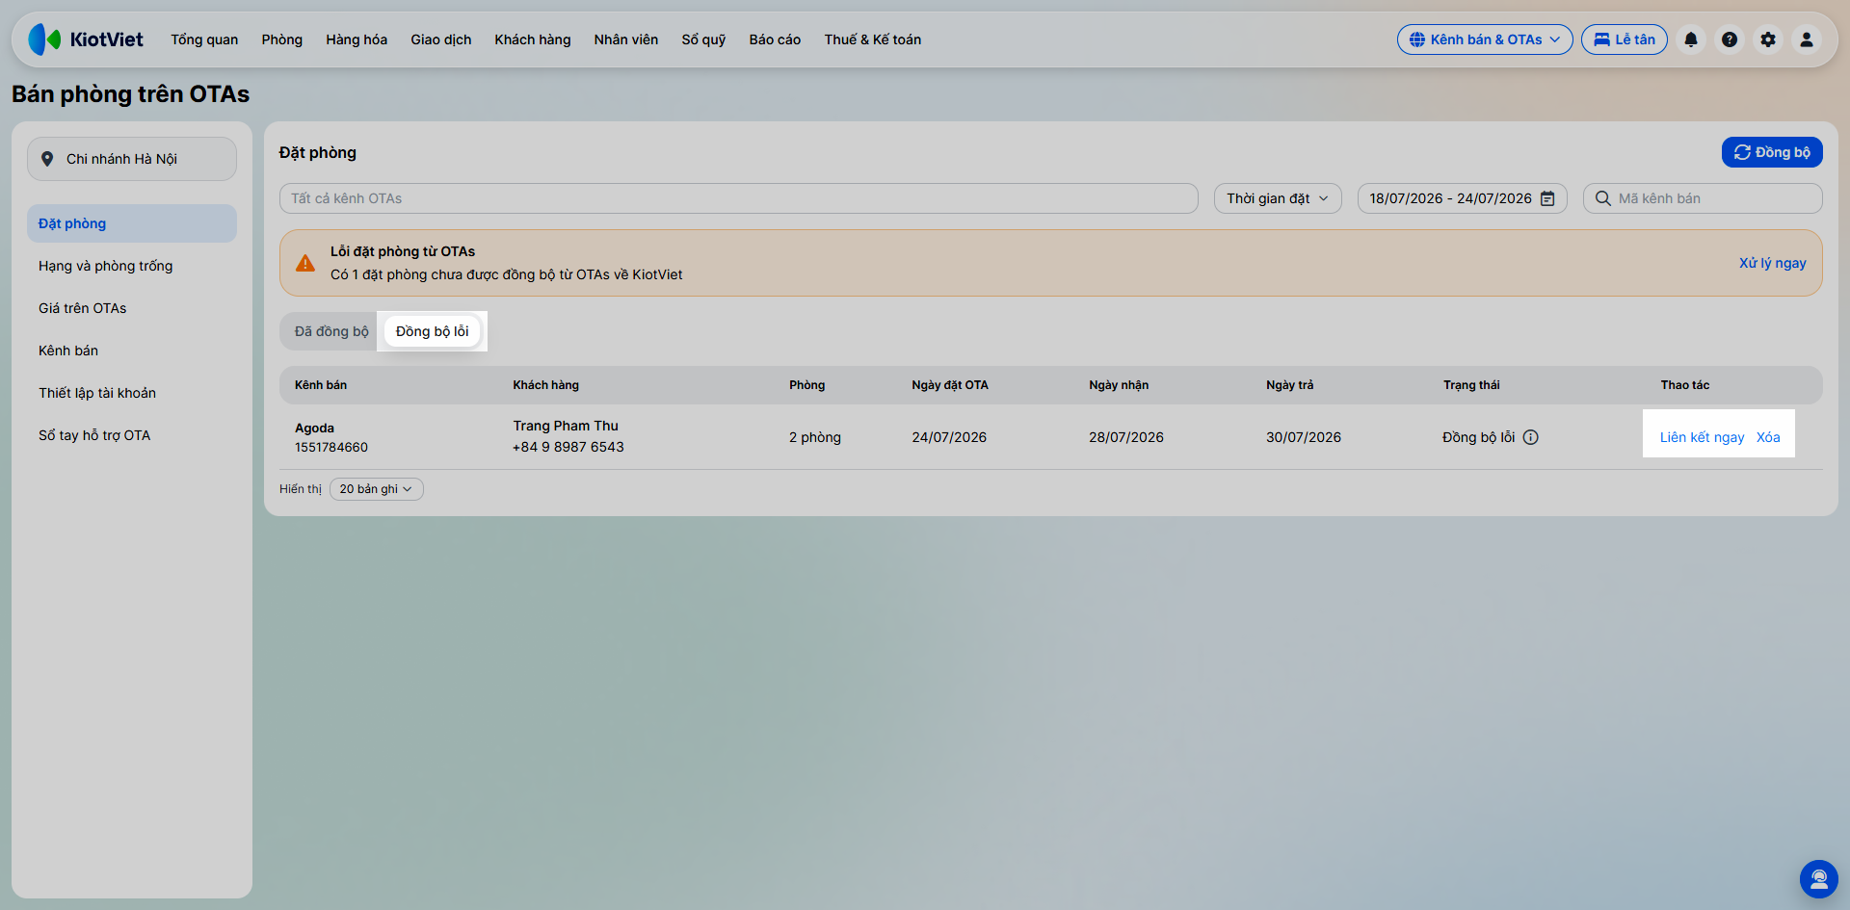
Task: Click the Đồng bộ sync button
Action: 1772,152
